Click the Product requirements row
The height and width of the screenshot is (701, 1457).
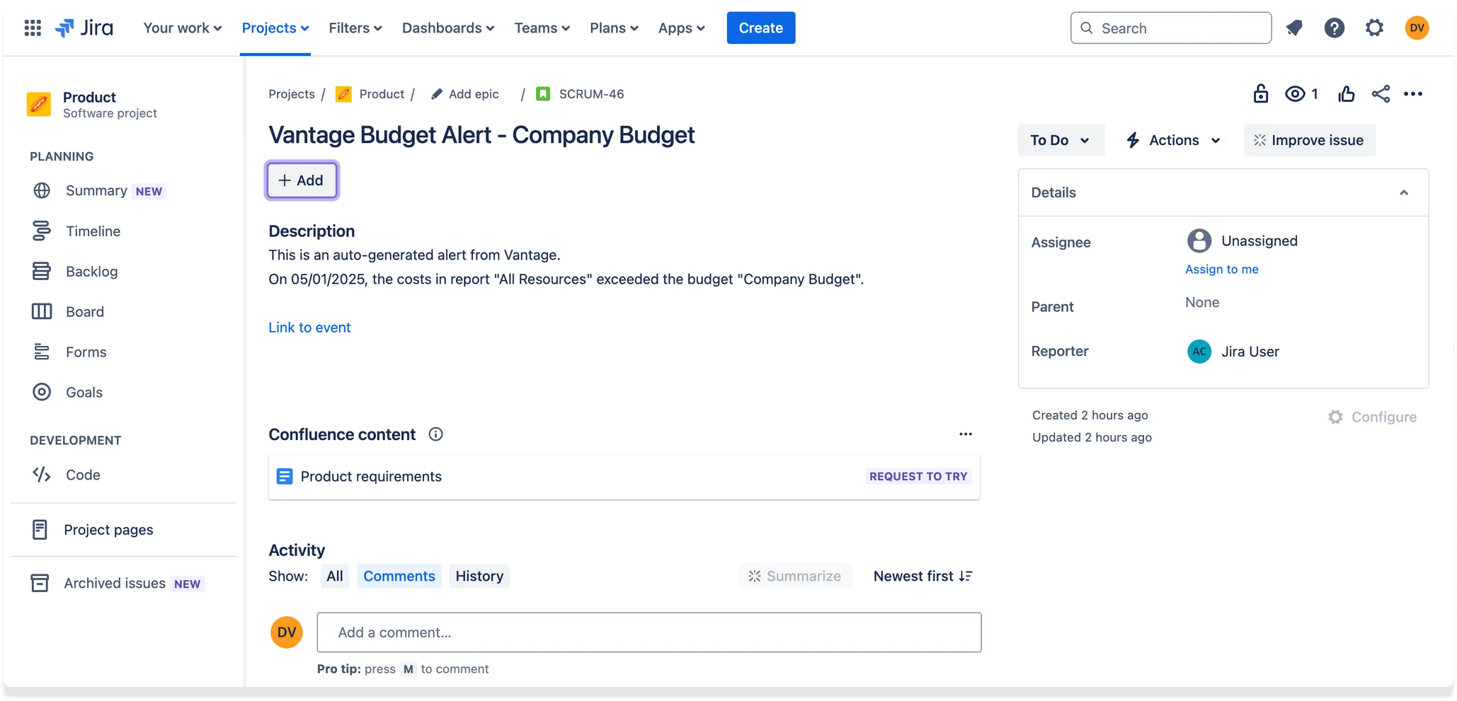[x=624, y=477]
